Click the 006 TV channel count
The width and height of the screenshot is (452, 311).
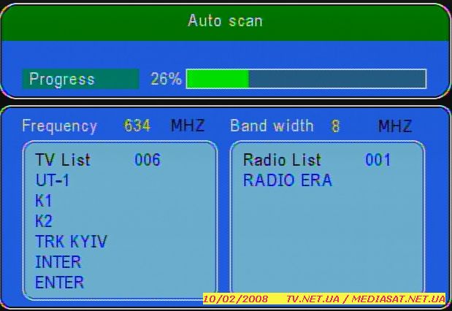pos(148,160)
